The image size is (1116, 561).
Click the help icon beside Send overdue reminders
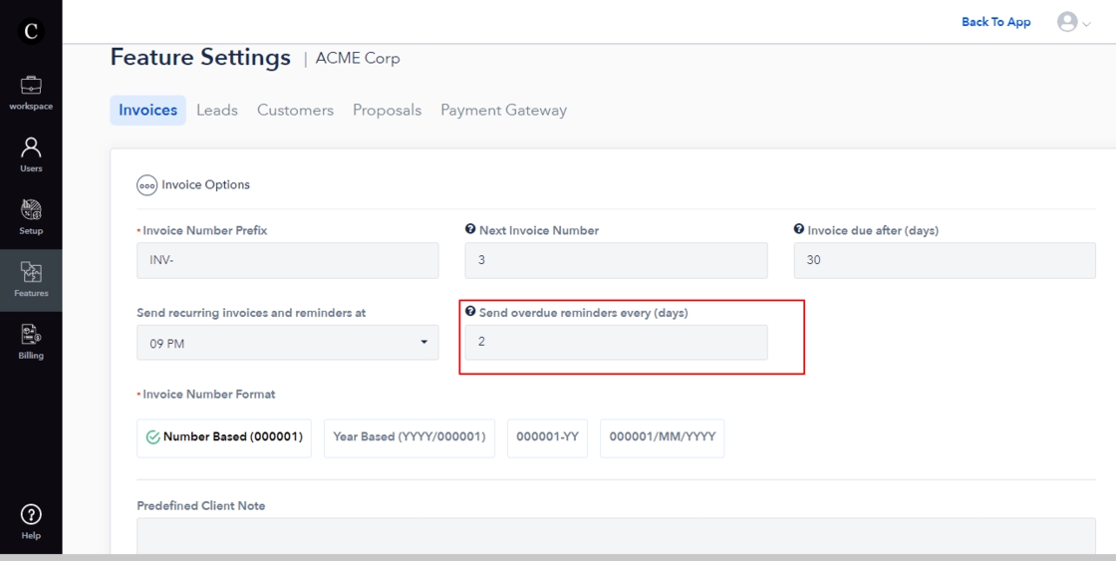[470, 312]
